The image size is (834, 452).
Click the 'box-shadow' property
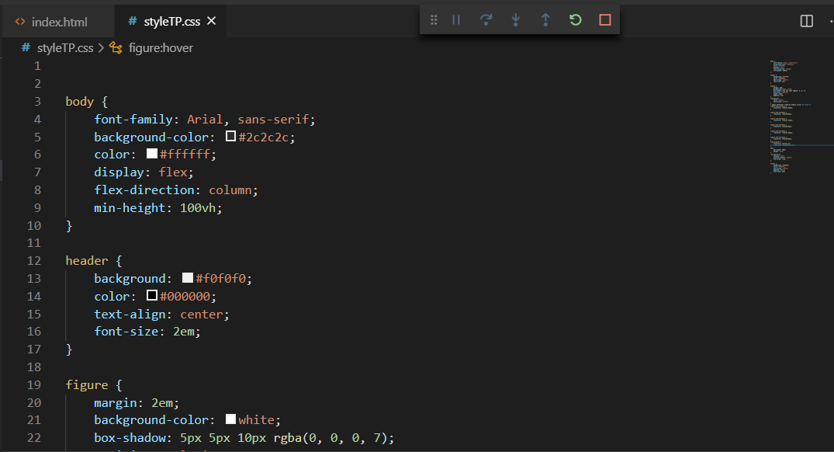(x=130, y=437)
